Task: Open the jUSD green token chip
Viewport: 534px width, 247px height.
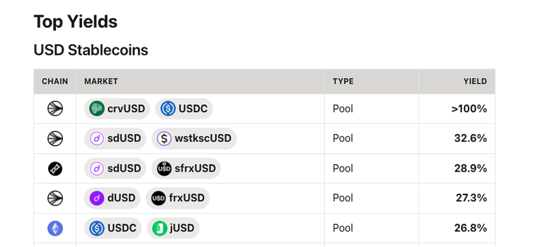Action: 173,228
